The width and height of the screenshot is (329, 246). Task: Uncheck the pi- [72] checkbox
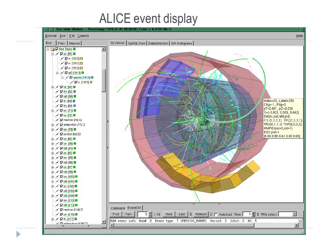(x=61, y=115)
